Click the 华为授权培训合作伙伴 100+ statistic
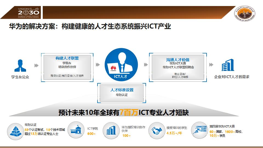 coord(133,131)
